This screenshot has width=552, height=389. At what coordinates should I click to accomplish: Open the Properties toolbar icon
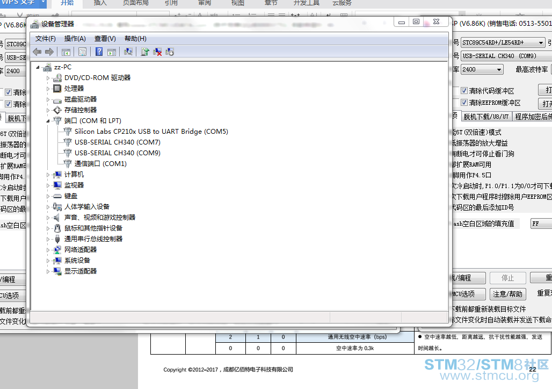82,52
